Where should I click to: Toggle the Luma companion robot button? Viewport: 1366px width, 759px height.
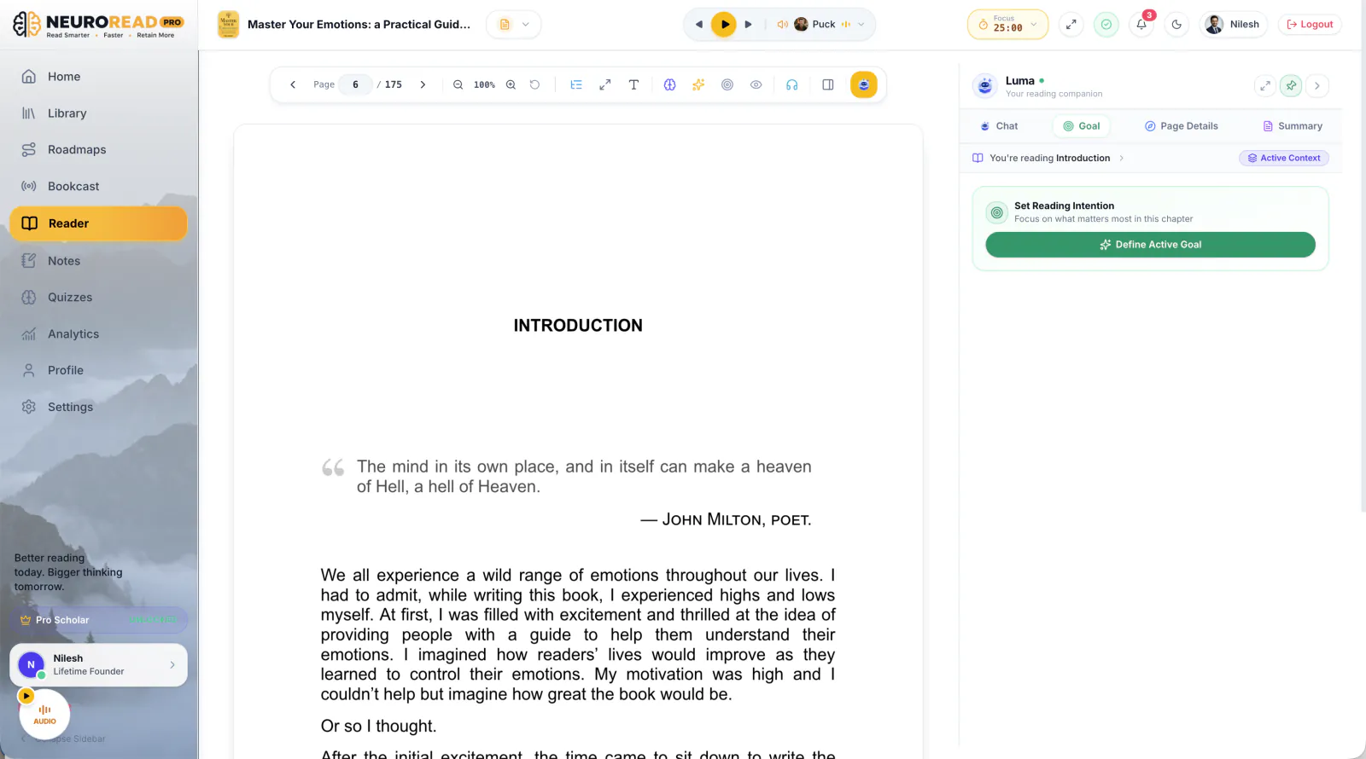click(863, 85)
